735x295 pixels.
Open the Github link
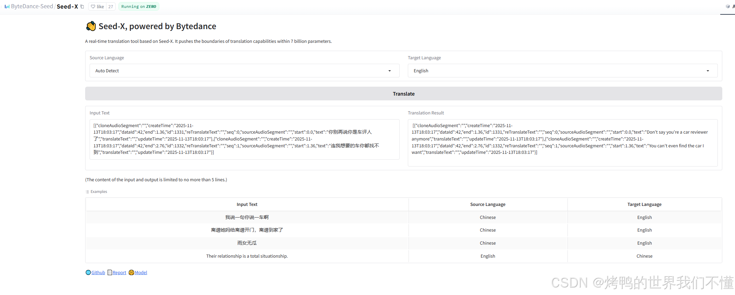click(98, 272)
